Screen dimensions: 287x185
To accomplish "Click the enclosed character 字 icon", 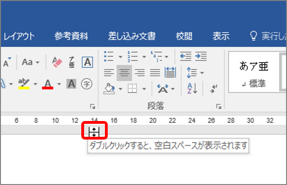I will pos(86,84).
